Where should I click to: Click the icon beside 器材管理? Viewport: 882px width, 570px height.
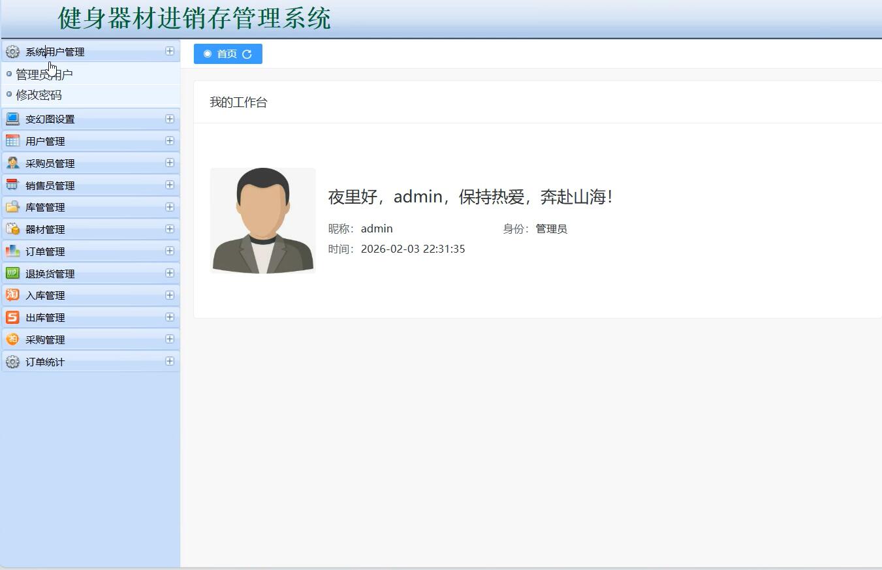[x=12, y=229]
